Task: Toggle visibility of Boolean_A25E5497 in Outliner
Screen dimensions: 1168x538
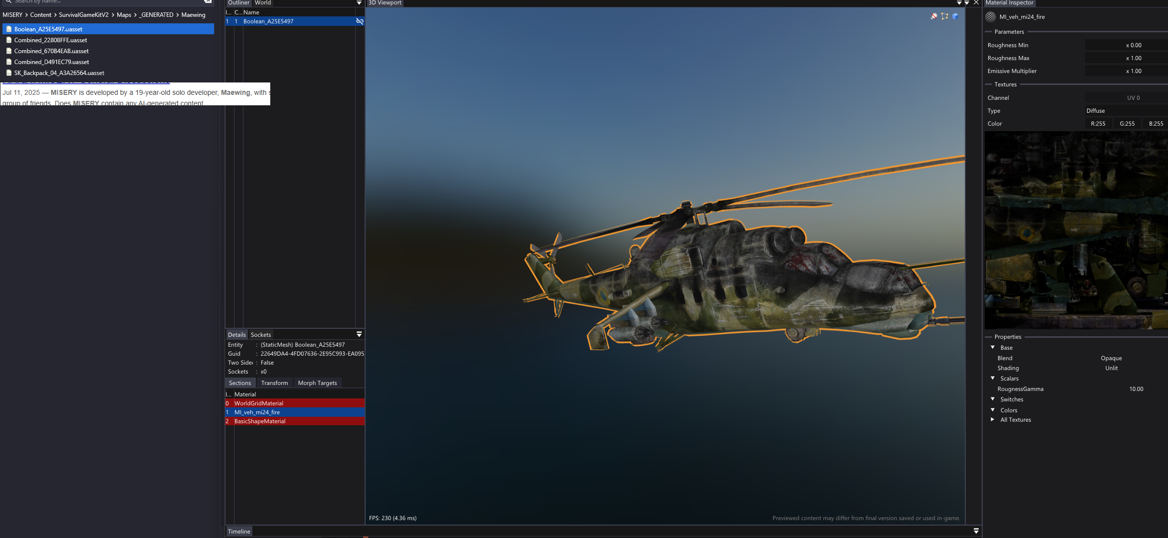Action: 360,21
